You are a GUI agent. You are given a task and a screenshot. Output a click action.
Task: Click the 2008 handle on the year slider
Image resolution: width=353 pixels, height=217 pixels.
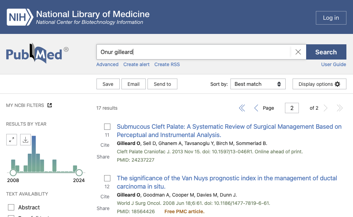click(13, 172)
